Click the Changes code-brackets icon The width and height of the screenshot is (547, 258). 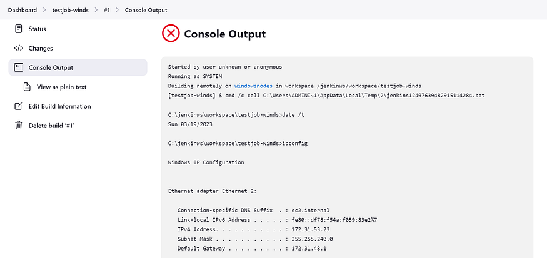click(19, 48)
